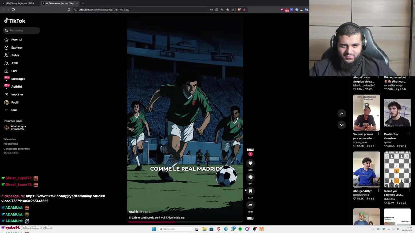Open the 'Vous ne pouvez pas le cancelle' thumbnail
This screenshot has width=415, height=233.
(366, 113)
